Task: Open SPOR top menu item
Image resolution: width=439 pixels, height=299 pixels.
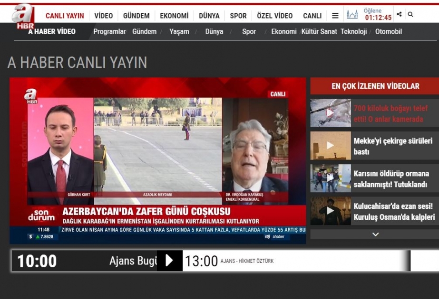Action: point(238,16)
